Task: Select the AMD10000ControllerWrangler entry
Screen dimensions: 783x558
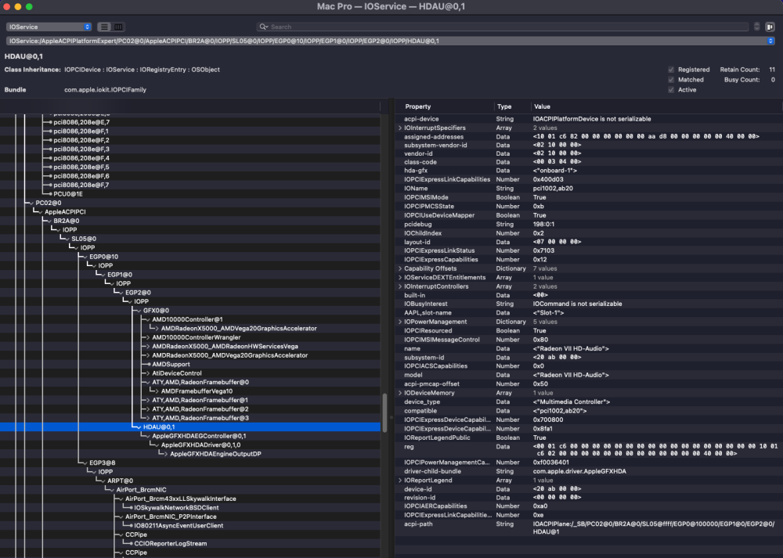Action: pos(197,337)
